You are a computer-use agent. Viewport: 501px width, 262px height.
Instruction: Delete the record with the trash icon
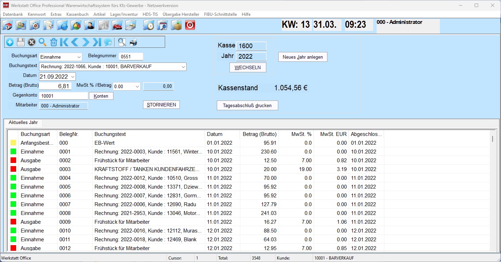(53, 42)
